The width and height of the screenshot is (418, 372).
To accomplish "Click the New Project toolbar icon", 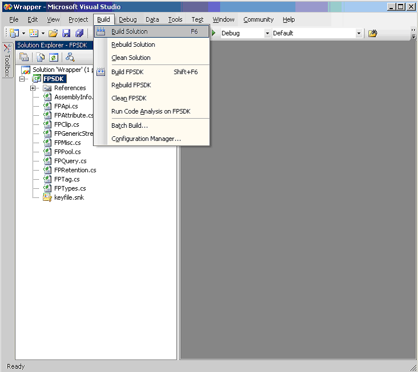I will pyautogui.click(x=14, y=33).
